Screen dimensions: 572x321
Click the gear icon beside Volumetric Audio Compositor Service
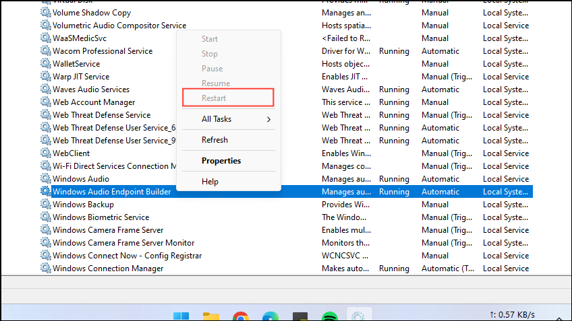point(45,25)
